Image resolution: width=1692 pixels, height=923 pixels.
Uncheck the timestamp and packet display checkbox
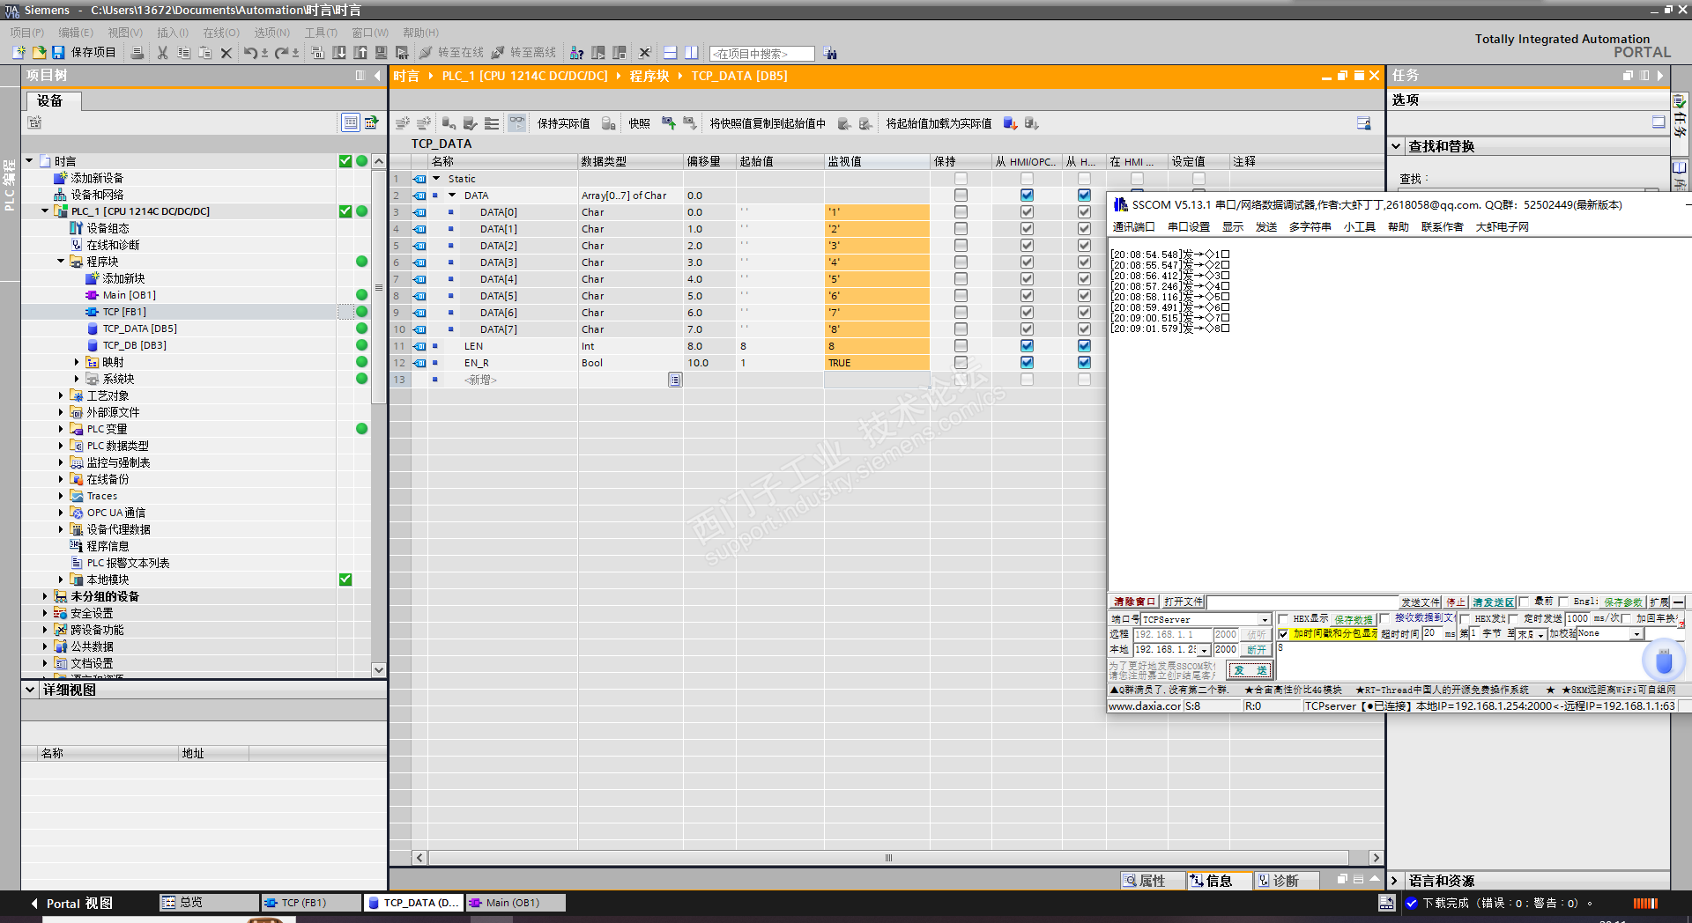tap(1284, 634)
